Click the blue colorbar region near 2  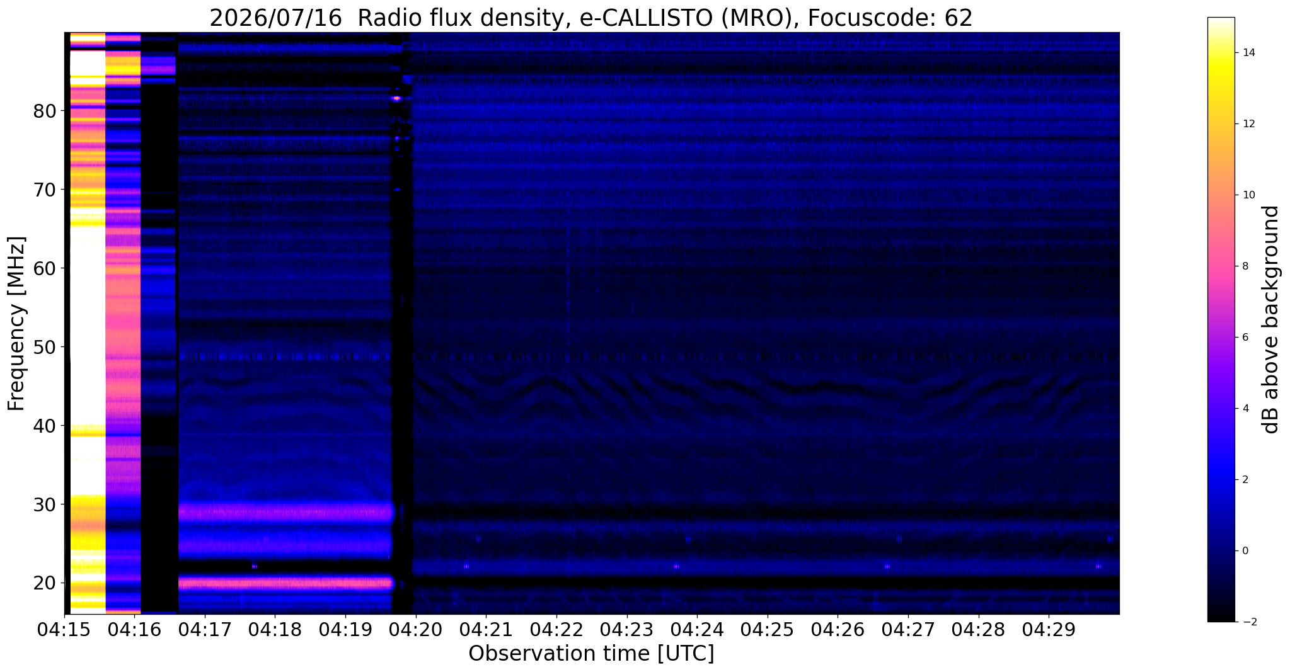(x=1221, y=479)
